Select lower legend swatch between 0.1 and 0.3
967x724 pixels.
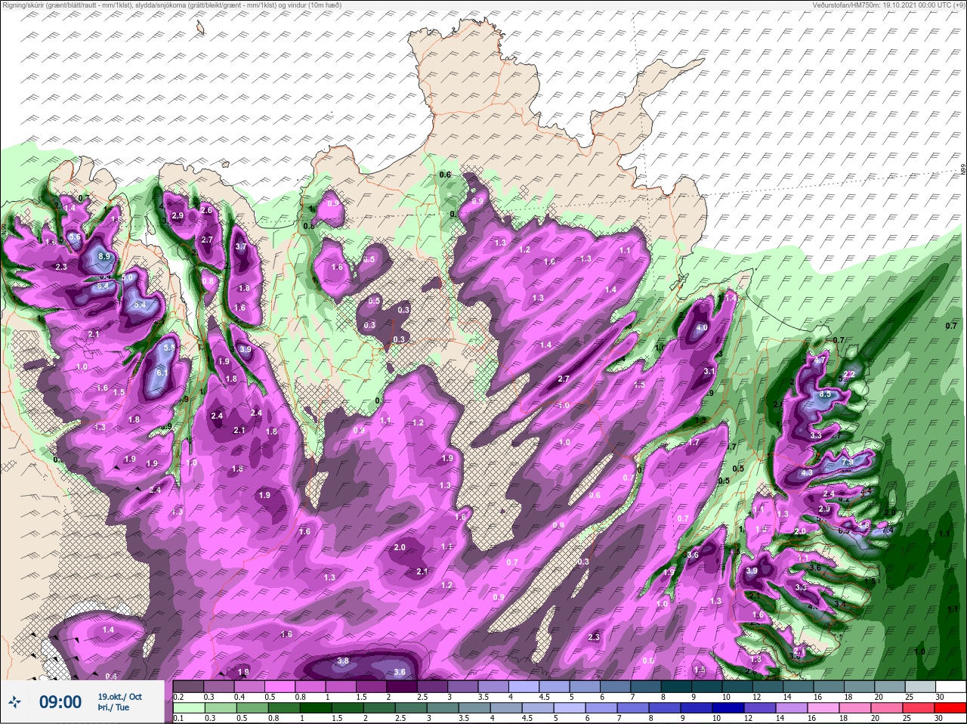click(189, 708)
